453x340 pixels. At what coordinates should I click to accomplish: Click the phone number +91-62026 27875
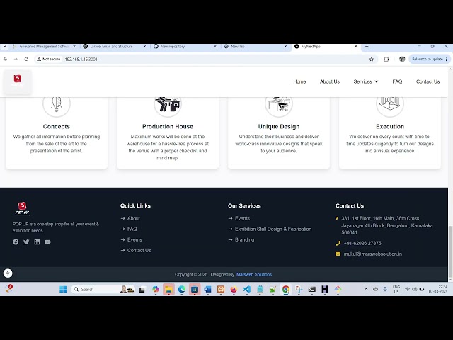point(362,243)
